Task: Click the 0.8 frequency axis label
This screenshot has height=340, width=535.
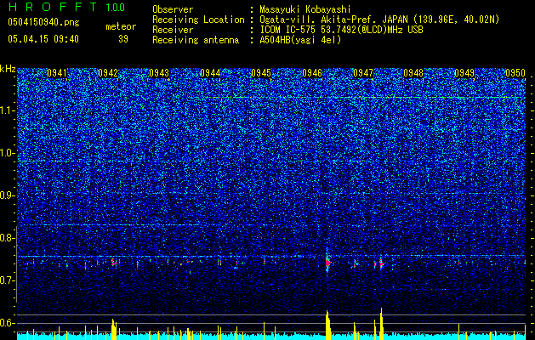Action: pyautogui.click(x=7, y=238)
